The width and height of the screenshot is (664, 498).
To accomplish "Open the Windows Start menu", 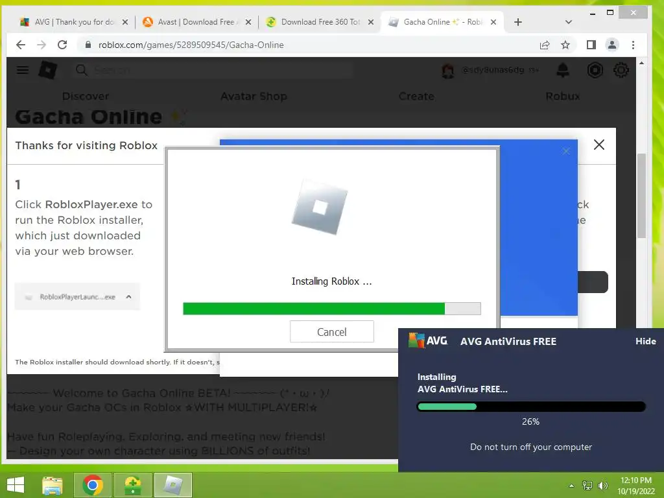I will coord(16,485).
